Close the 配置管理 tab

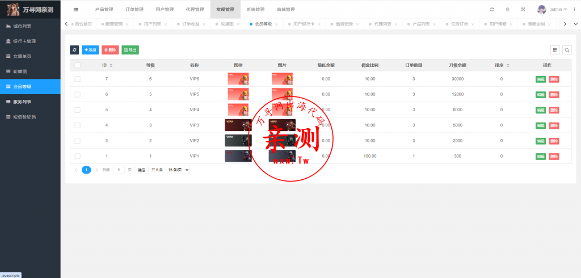click(x=127, y=24)
